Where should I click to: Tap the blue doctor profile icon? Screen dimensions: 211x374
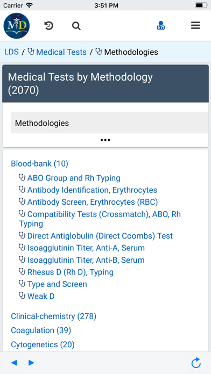point(161,25)
